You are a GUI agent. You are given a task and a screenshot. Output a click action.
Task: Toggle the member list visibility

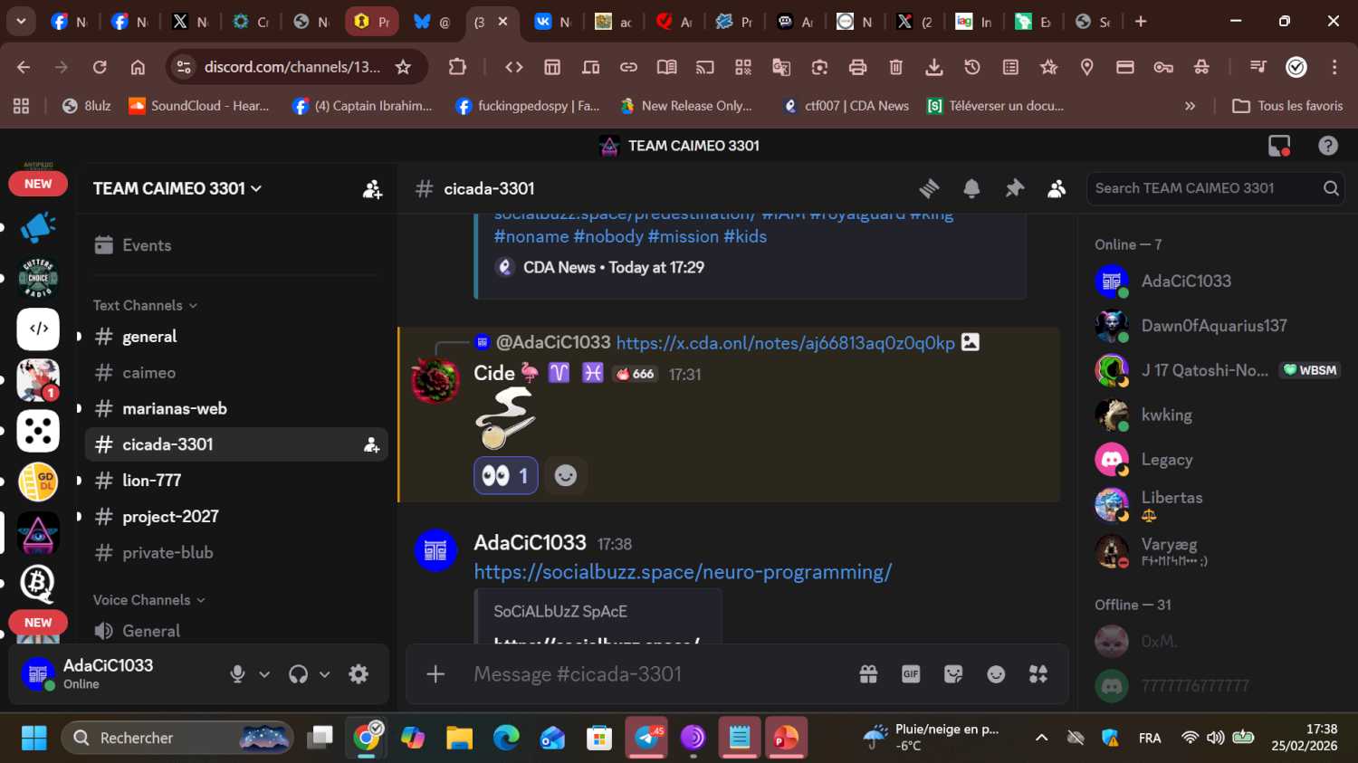tap(1057, 188)
